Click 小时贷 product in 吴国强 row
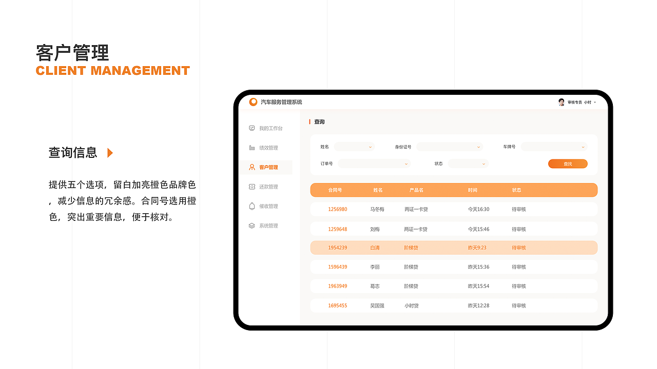The width and height of the screenshot is (657, 369). pos(411,305)
